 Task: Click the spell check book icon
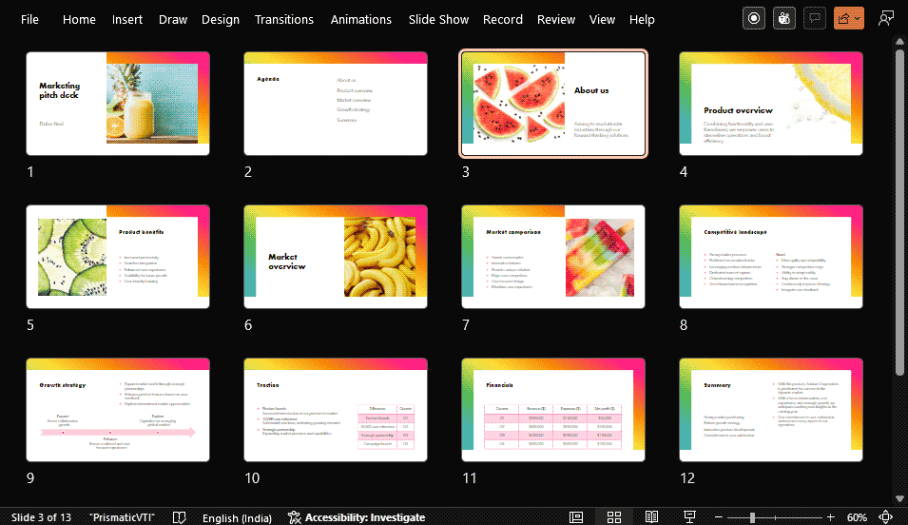(180, 516)
